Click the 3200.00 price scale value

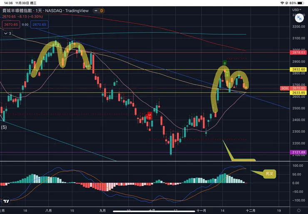point(298,27)
